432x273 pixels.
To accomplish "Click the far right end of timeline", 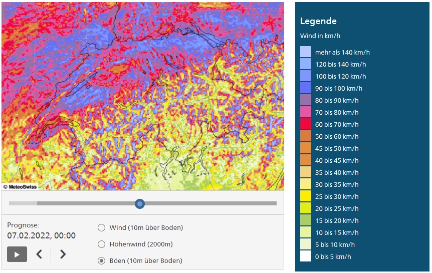I will coord(275,203).
